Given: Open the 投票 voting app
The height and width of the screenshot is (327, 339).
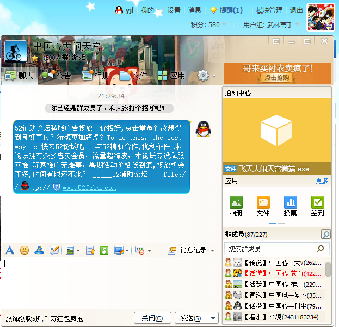Looking at the screenshot, I should coord(291,206).
